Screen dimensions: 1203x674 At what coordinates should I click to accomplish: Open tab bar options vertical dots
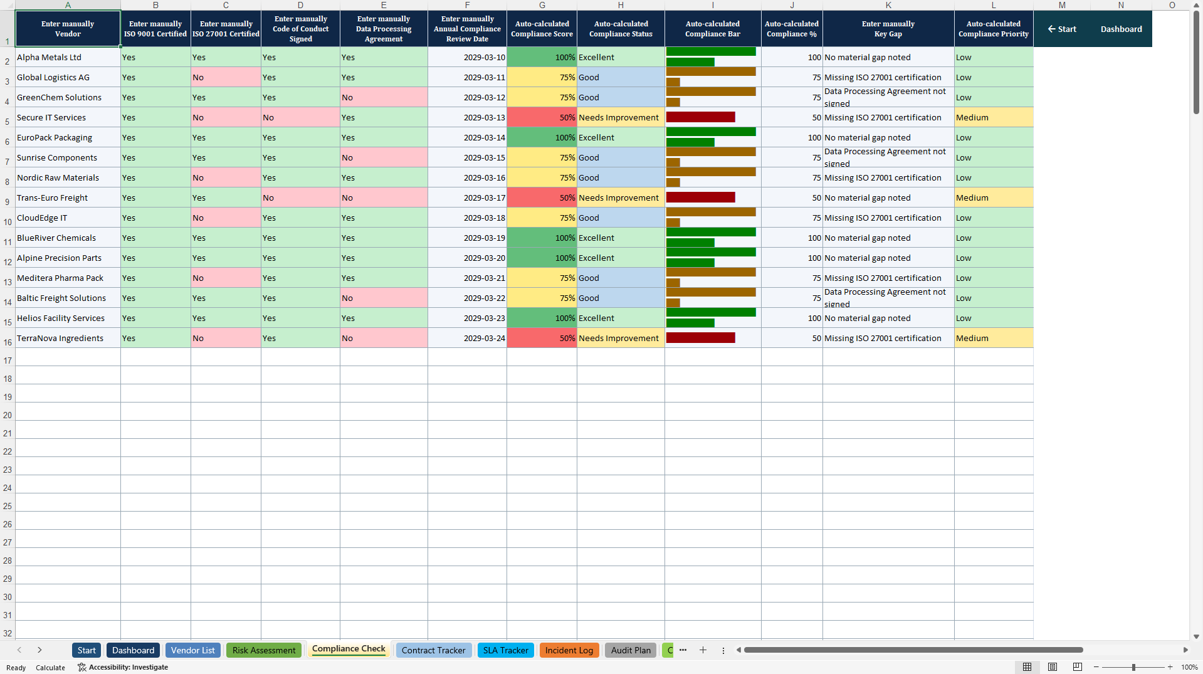tap(723, 650)
